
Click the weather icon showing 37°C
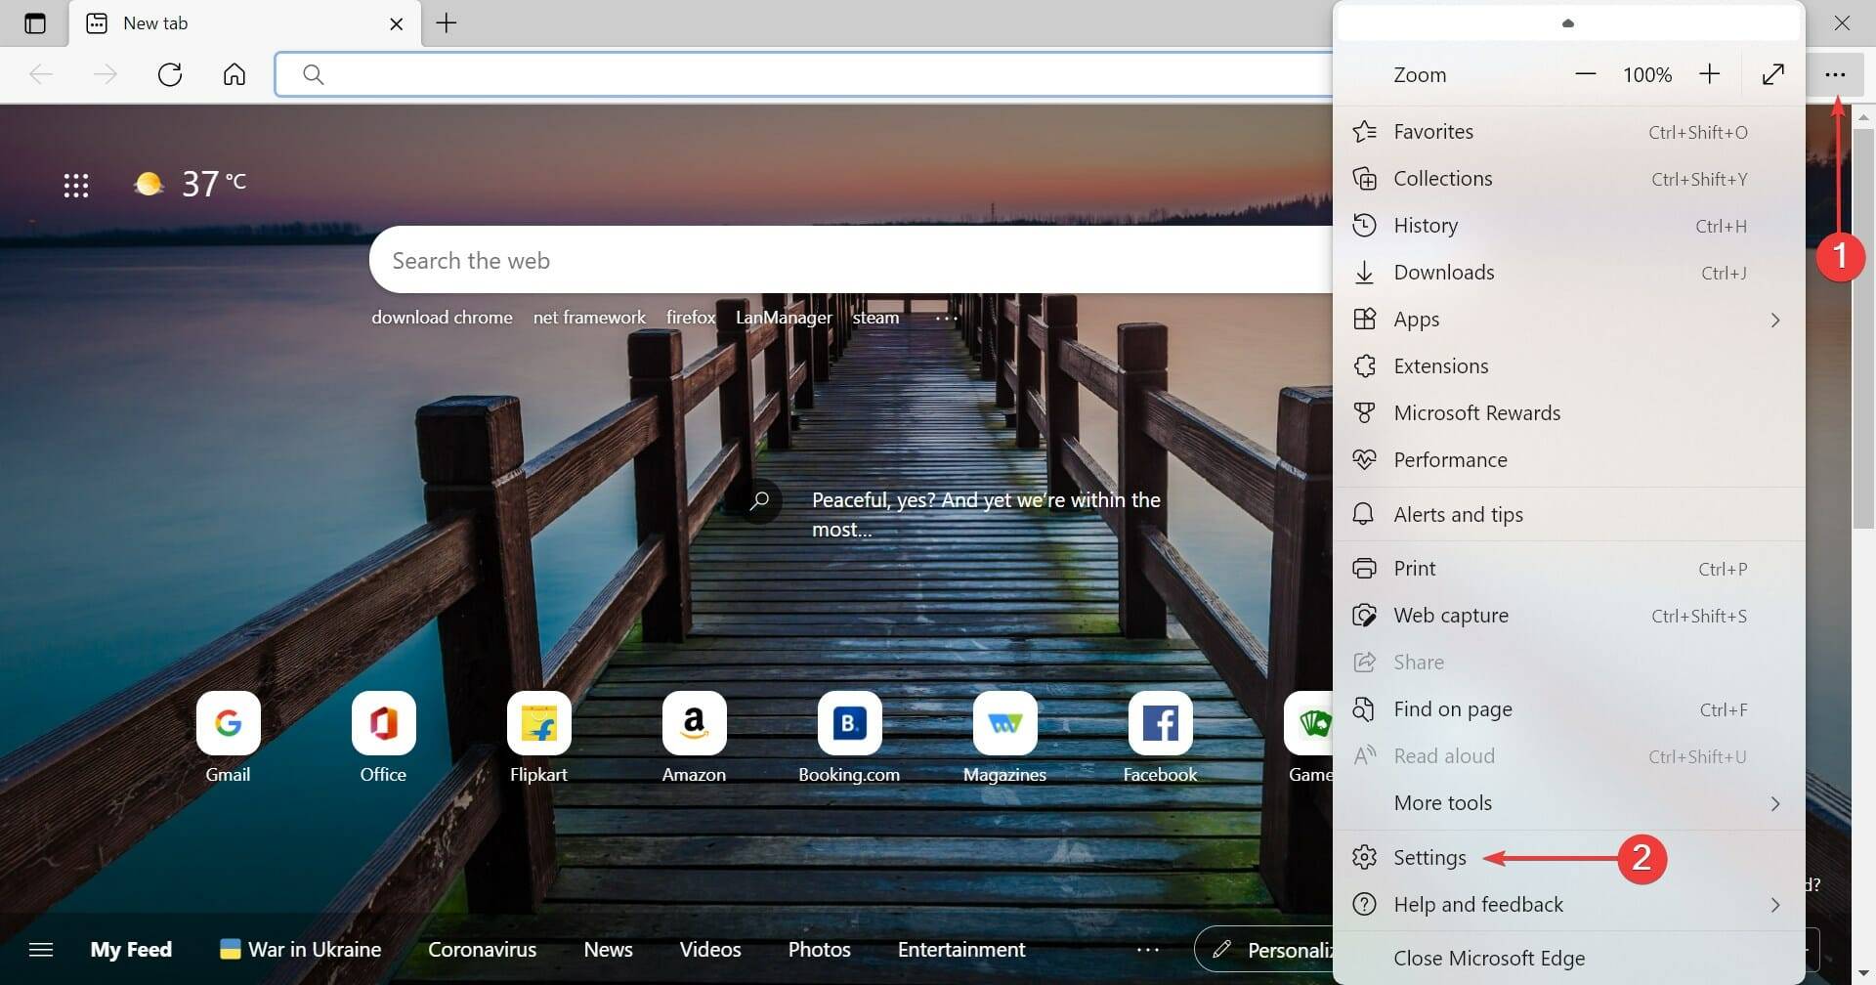(x=149, y=182)
